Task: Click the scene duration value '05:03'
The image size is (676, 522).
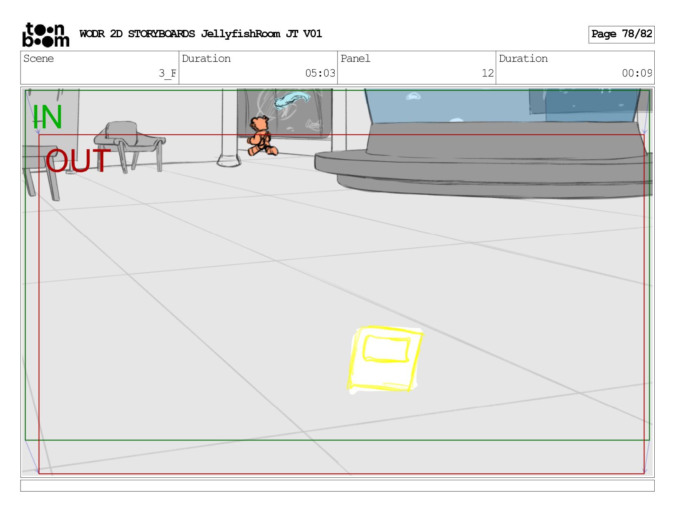Action: pos(320,73)
